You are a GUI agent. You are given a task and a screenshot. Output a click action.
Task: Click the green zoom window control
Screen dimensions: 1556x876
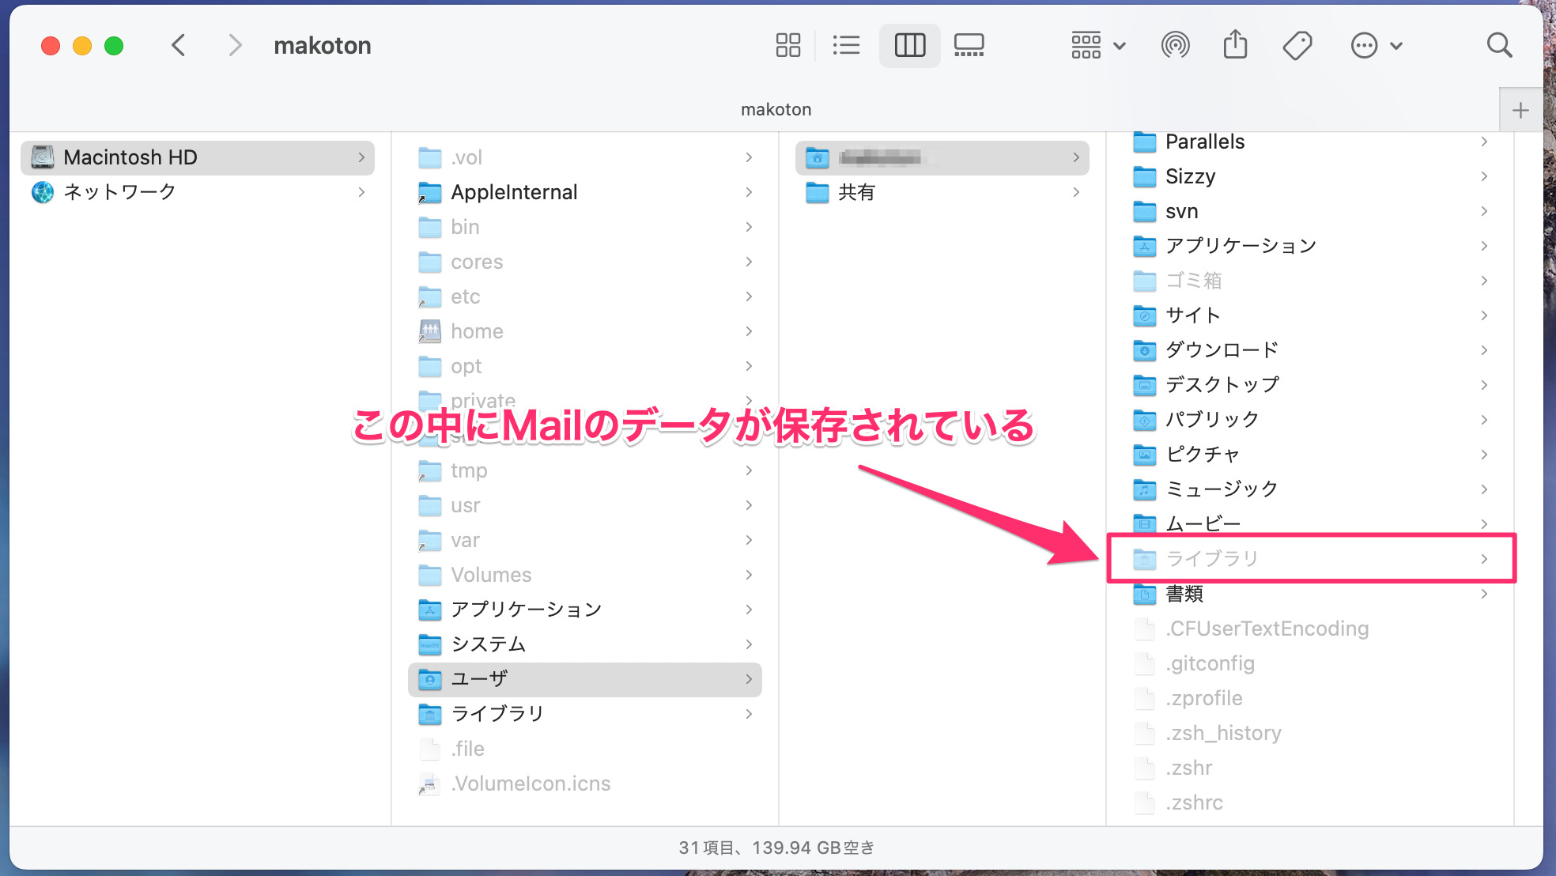click(x=115, y=45)
